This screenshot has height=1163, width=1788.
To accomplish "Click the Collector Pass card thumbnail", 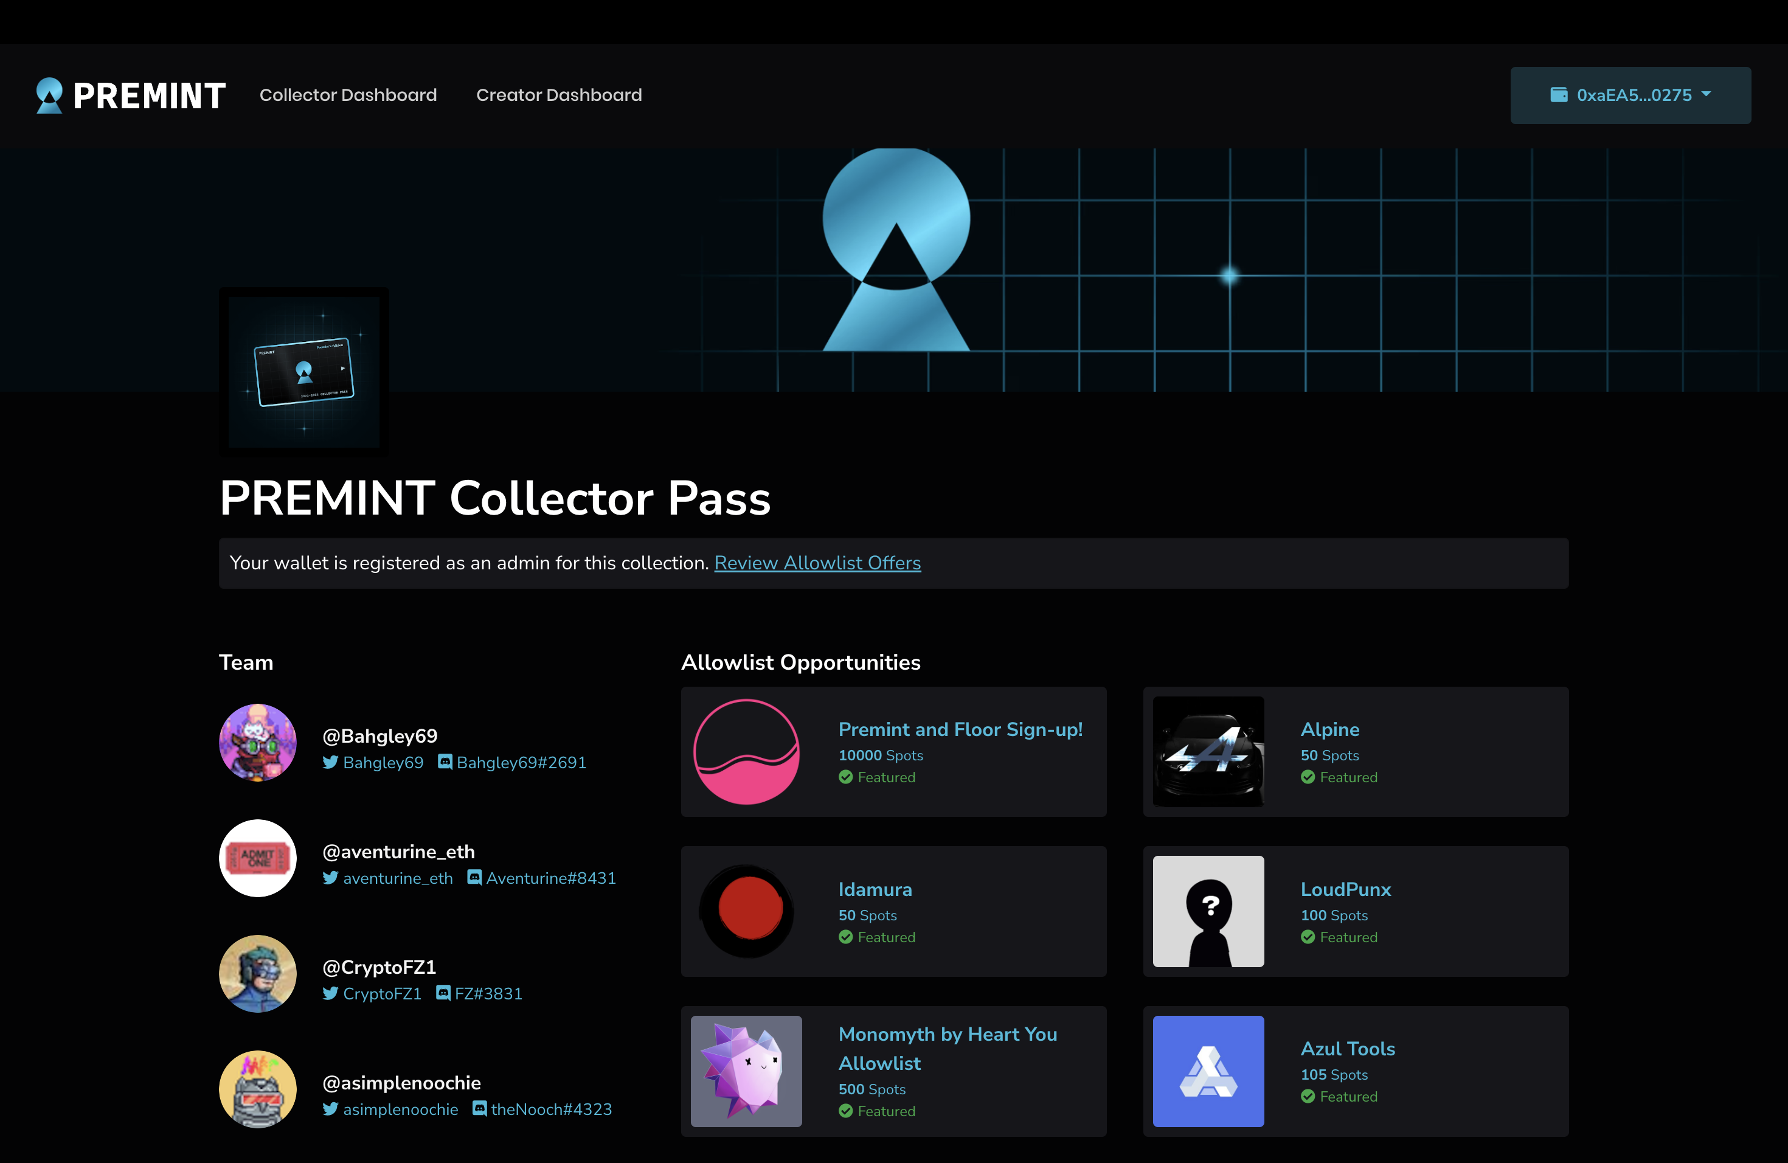I will pos(304,372).
